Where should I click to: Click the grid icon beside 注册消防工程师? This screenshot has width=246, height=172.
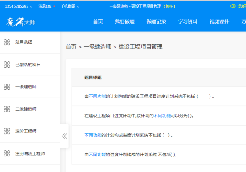pyautogui.click(x=7, y=153)
